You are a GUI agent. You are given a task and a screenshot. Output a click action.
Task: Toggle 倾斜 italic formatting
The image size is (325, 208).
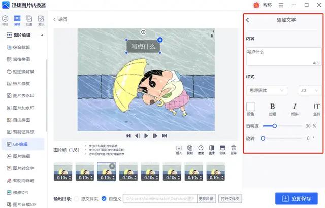click(295, 107)
